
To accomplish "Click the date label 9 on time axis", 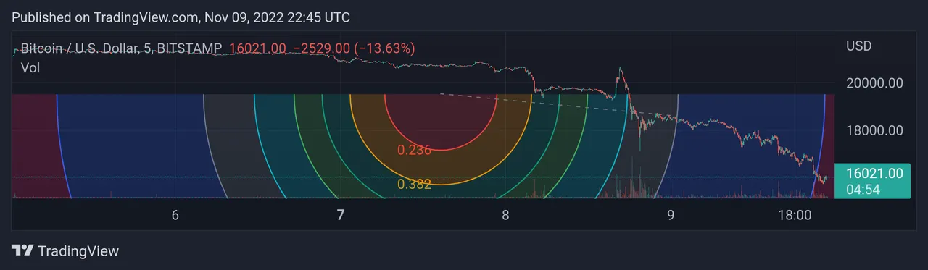I will (671, 215).
